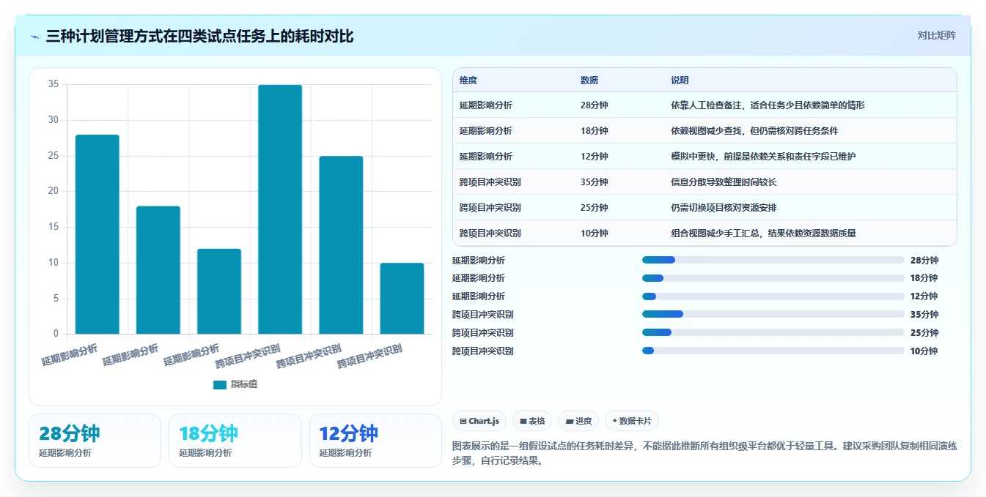Image resolution: width=986 pixels, height=497 pixels.
Task: Click the cell 依赖视图减少查找，但仍需核对跨任务条件
Action: tap(755, 131)
